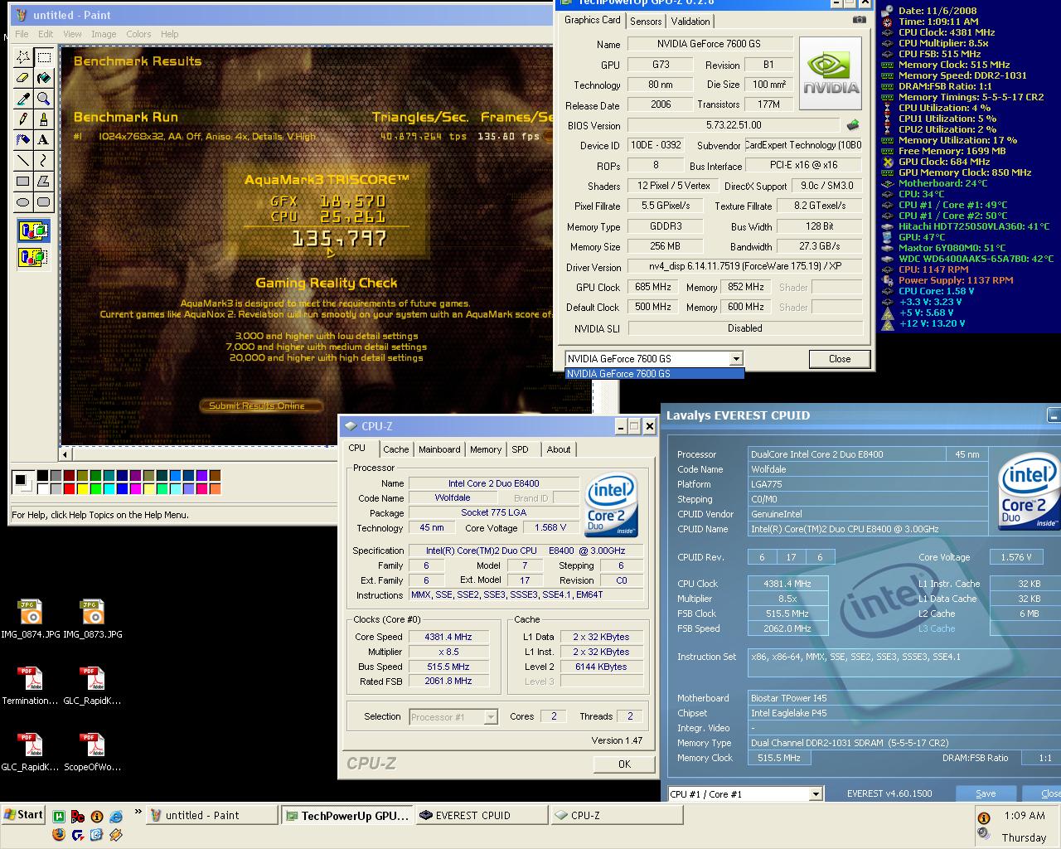
Task: Open the ScopeOfWo PDF desktop icon
Action: click(92, 752)
